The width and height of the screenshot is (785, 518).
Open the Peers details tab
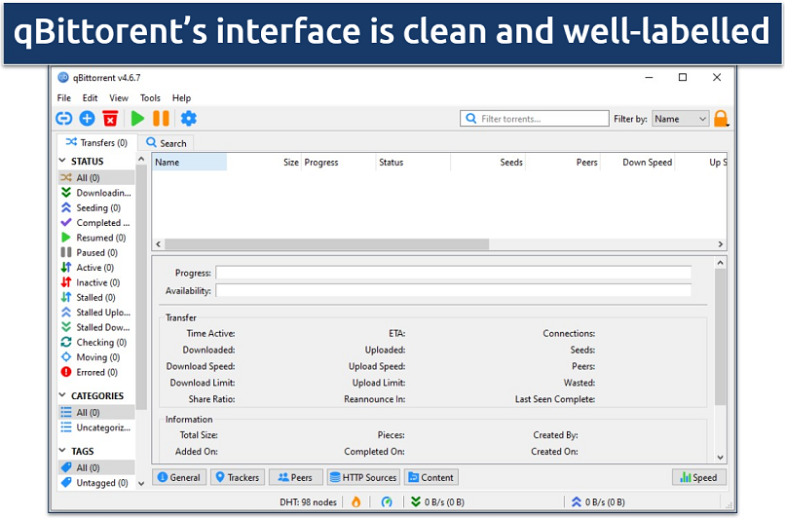click(295, 477)
